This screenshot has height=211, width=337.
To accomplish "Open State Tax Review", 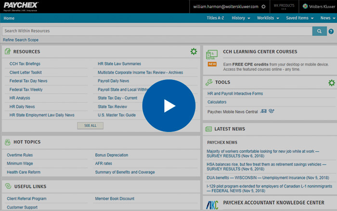I will pyautogui.click(x=112, y=106).
